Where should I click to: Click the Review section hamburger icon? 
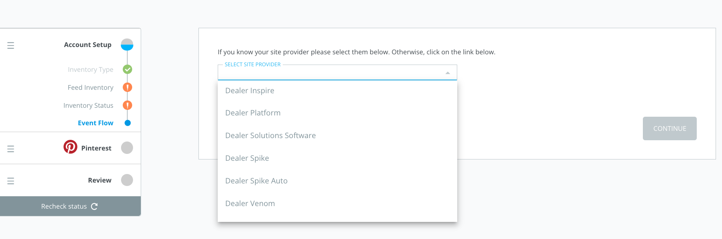pos(11,181)
